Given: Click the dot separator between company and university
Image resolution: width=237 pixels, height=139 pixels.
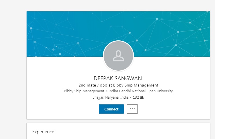Looking at the screenshot, I should [107, 91].
